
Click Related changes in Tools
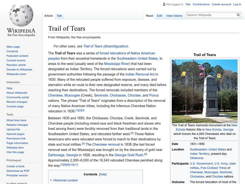point(17,125)
